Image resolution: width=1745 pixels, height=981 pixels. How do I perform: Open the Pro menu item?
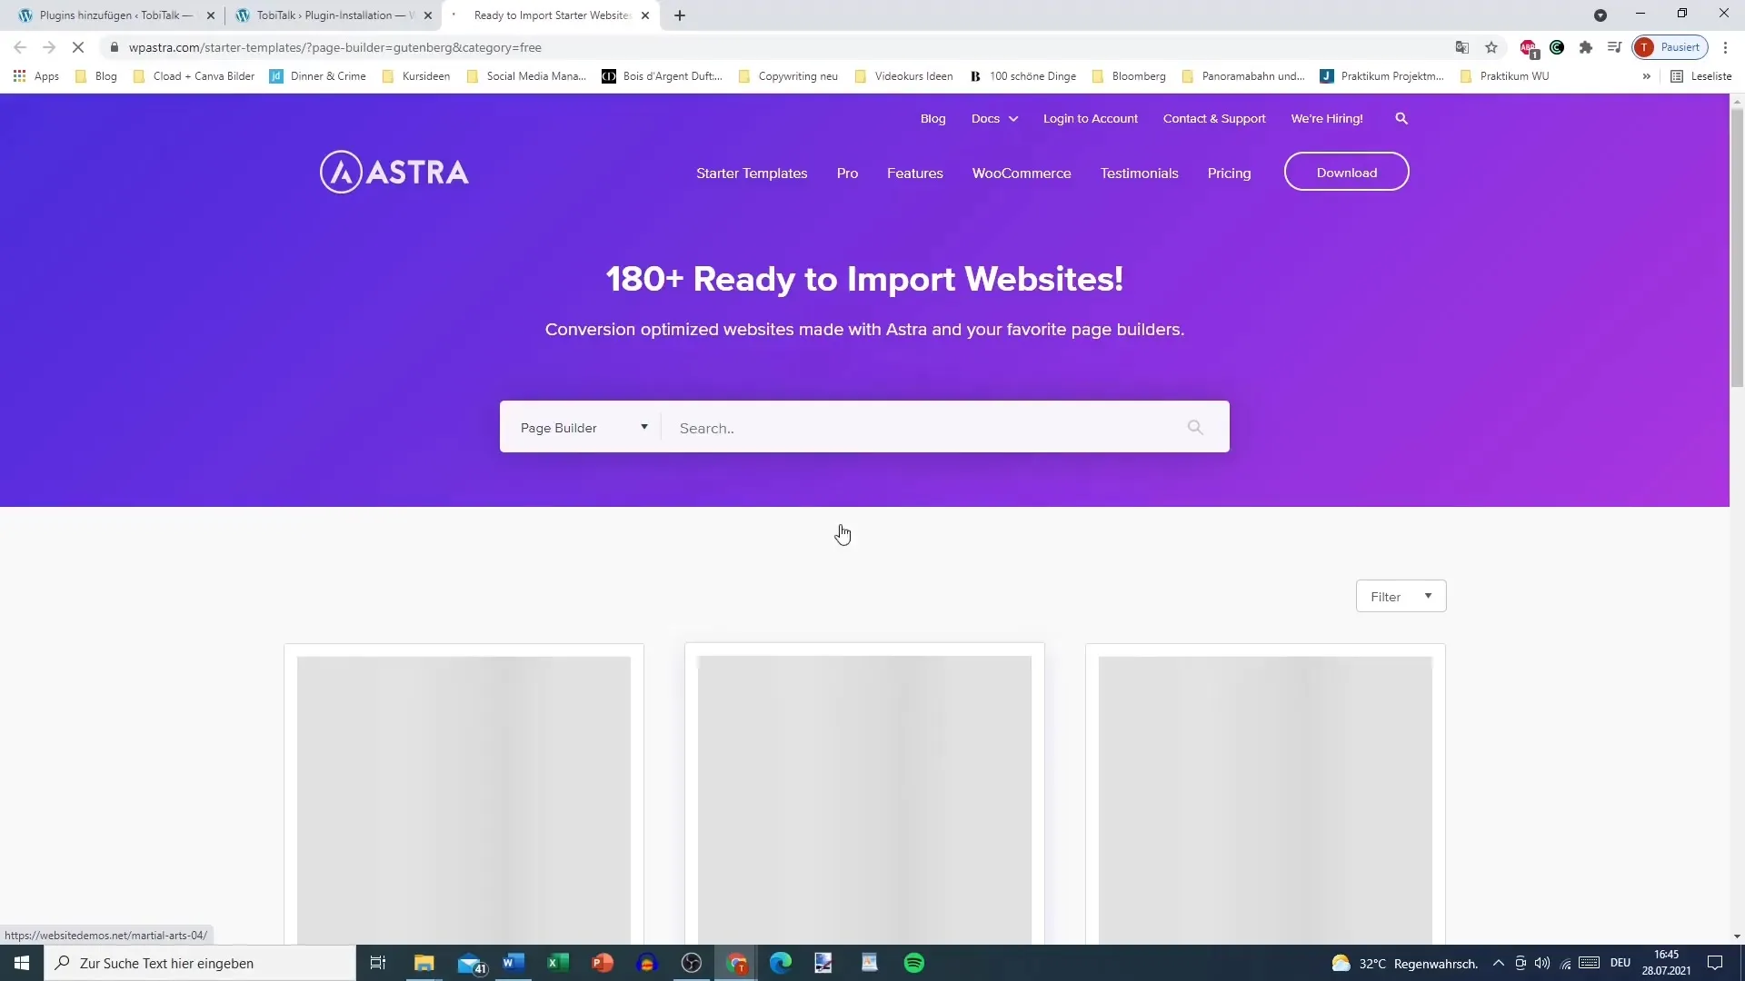847,173
